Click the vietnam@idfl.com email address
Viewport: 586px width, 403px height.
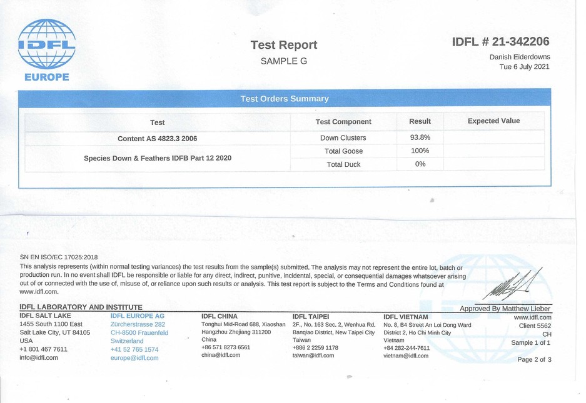(x=406, y=356)
